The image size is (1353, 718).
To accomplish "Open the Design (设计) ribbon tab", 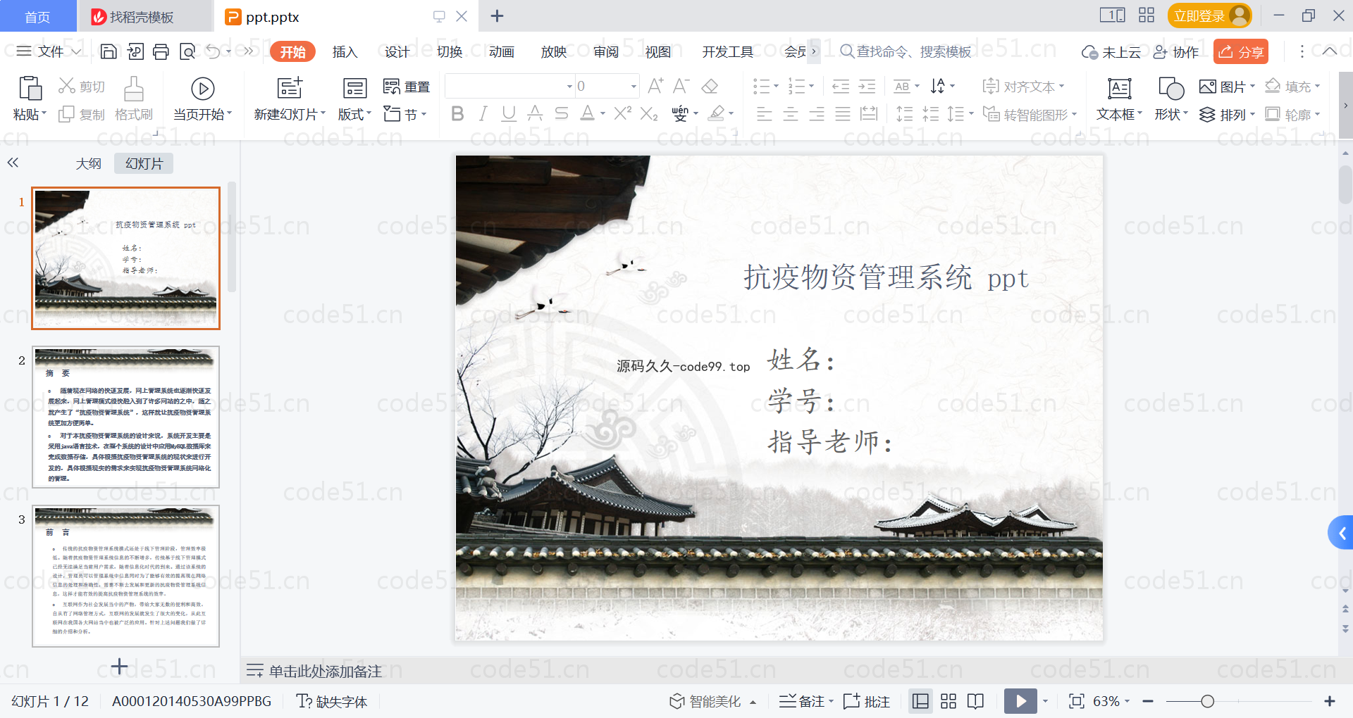I will pyautogui.click(x=397, y=51).
